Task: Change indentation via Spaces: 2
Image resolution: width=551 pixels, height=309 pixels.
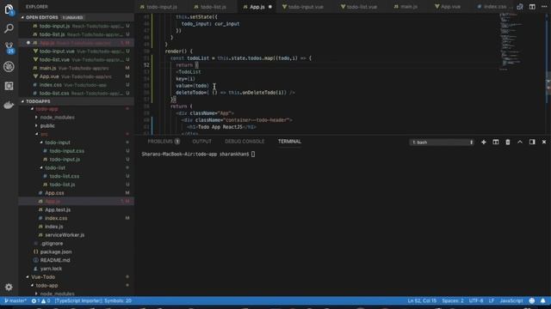Action: point(453,300)
